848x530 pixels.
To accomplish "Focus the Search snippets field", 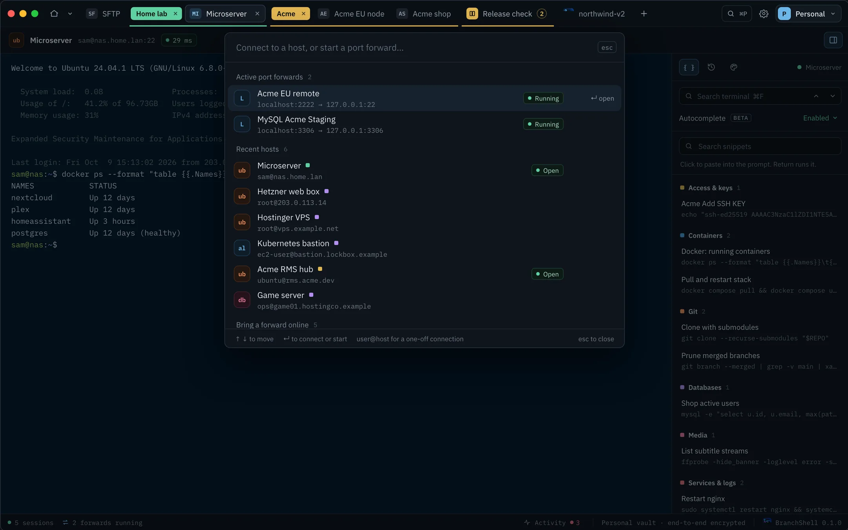I will point(760,146).
